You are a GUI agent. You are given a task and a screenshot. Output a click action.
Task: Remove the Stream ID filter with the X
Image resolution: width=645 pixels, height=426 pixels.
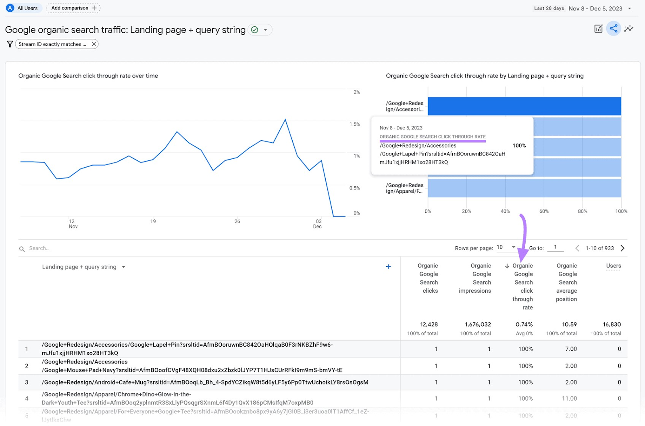[x=94, y=44]
